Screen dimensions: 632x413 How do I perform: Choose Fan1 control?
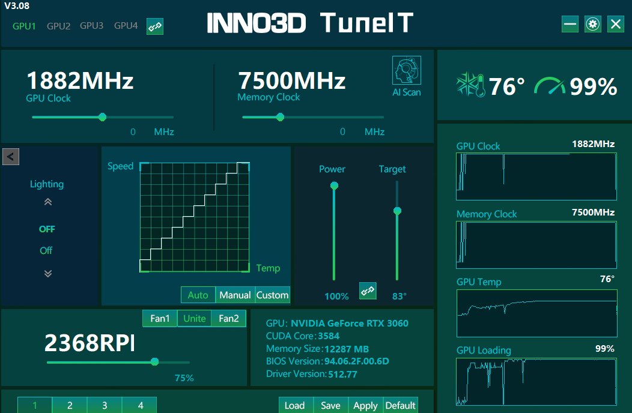click(160, 318)
